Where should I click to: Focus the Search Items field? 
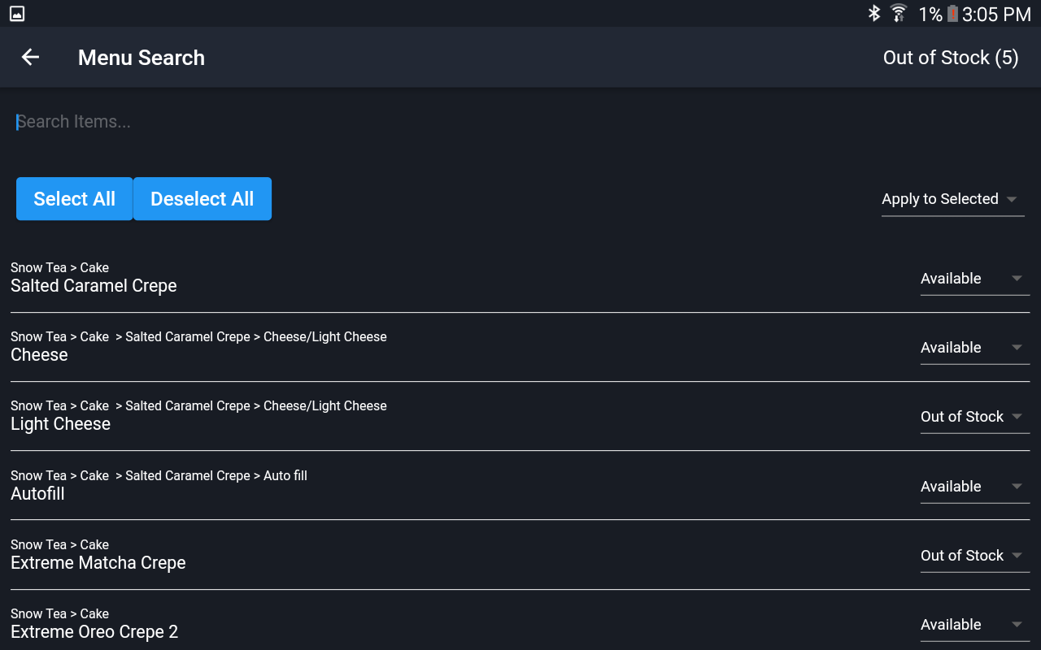(520, 122)
